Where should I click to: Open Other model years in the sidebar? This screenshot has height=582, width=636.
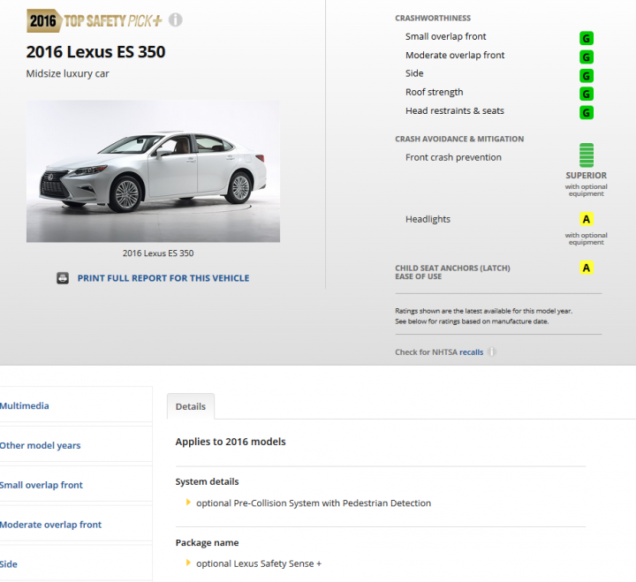[40, 446]
